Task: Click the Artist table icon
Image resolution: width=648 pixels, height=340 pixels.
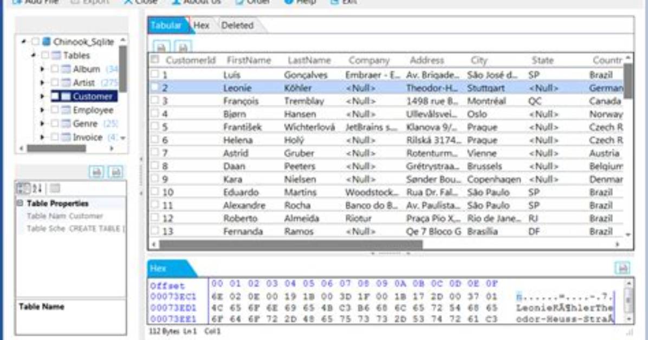Action: tap(66, 83)
